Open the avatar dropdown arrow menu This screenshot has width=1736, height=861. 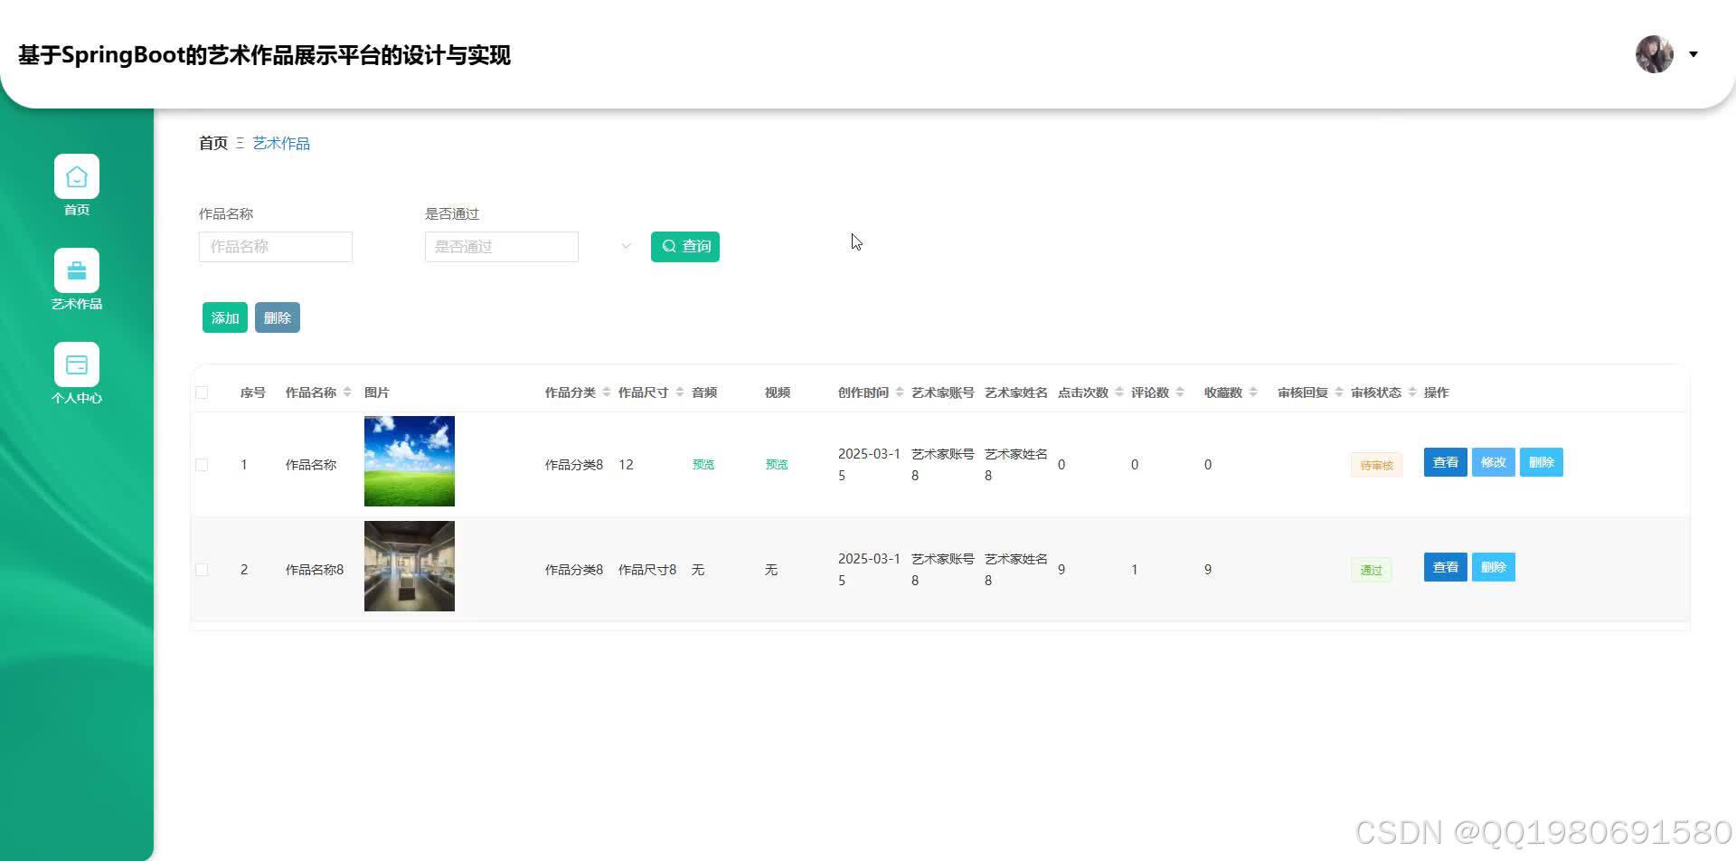click(1693, 54)
